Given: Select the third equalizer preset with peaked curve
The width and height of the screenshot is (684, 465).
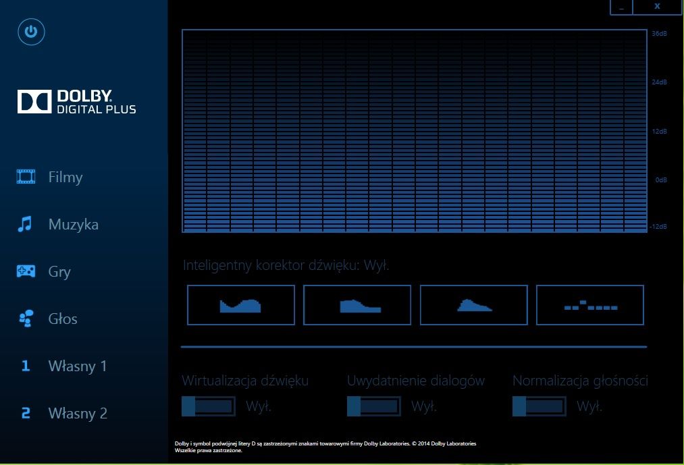Looking at the screenshot, I should point(474,305).
